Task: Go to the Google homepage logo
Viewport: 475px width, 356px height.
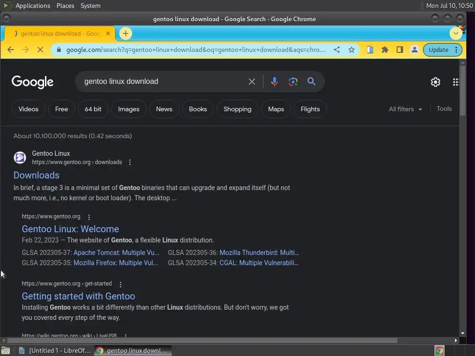Action: (x=32, y=82)
